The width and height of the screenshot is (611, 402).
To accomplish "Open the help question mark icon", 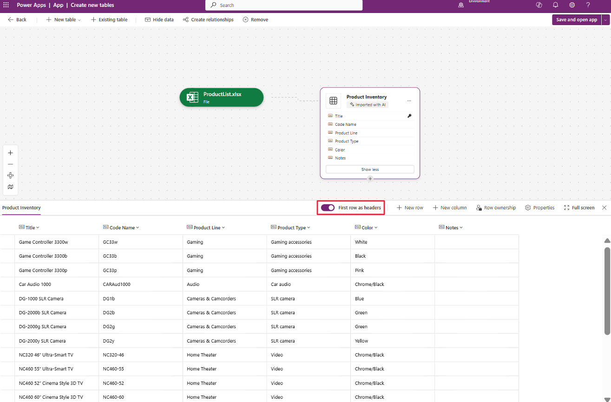I will [x=588, y=5].
